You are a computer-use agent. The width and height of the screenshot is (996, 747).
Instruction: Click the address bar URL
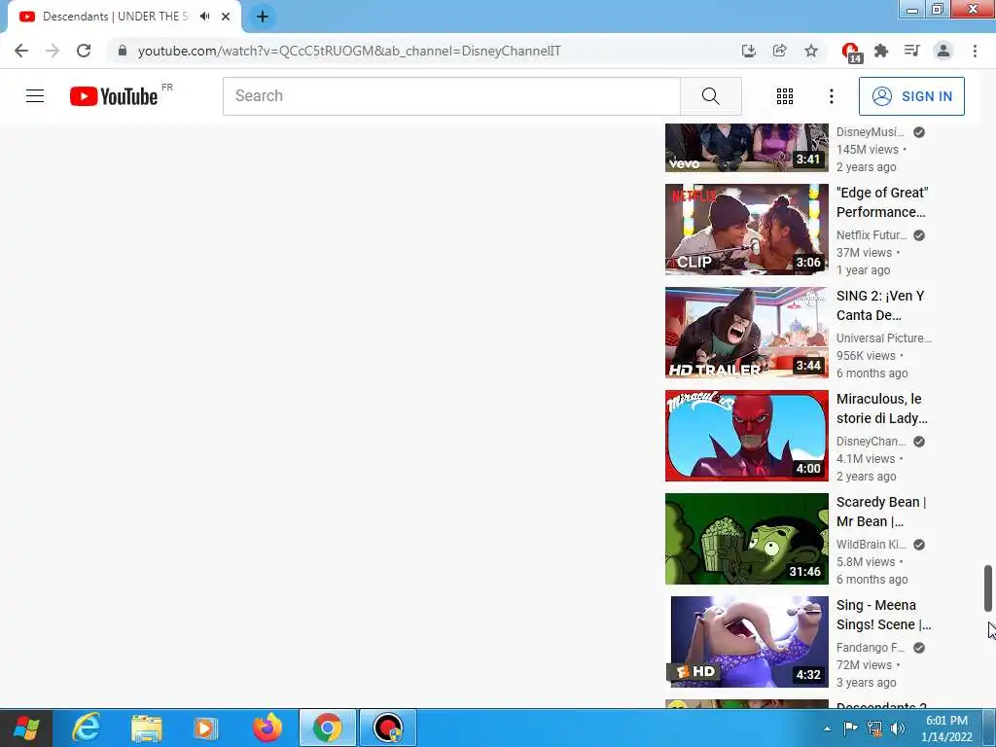(349, 51)
